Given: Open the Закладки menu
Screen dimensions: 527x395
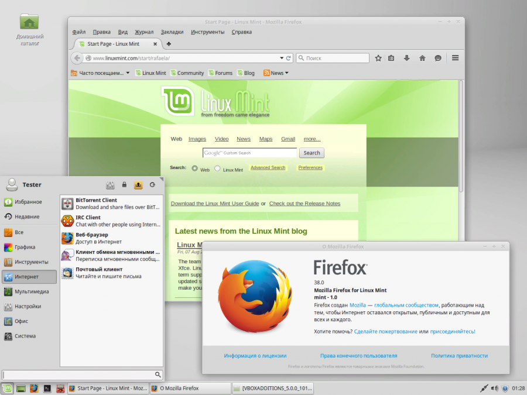Looking at the screenshot, I should [172, 32].
